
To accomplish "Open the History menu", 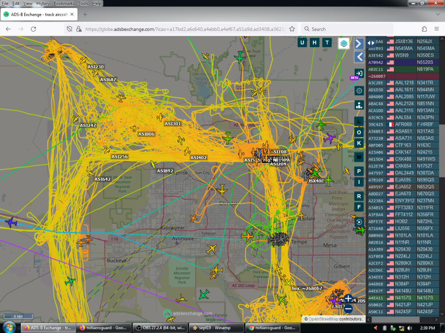I will pyautogui.click(x=43, y=3).
